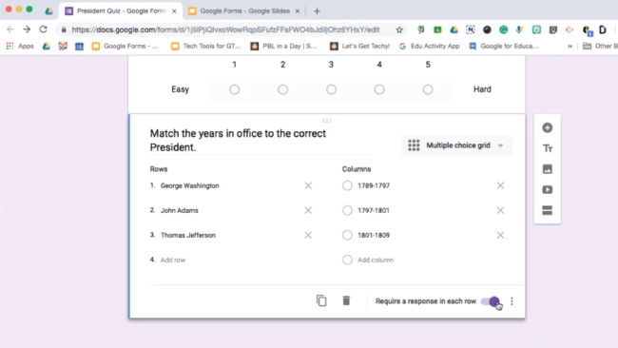Edit the Thomas Jefferson row label

click(188, 235)
